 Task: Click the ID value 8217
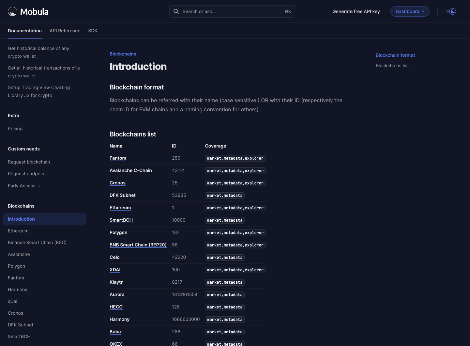pyautogui.click(x=177, y=282)
